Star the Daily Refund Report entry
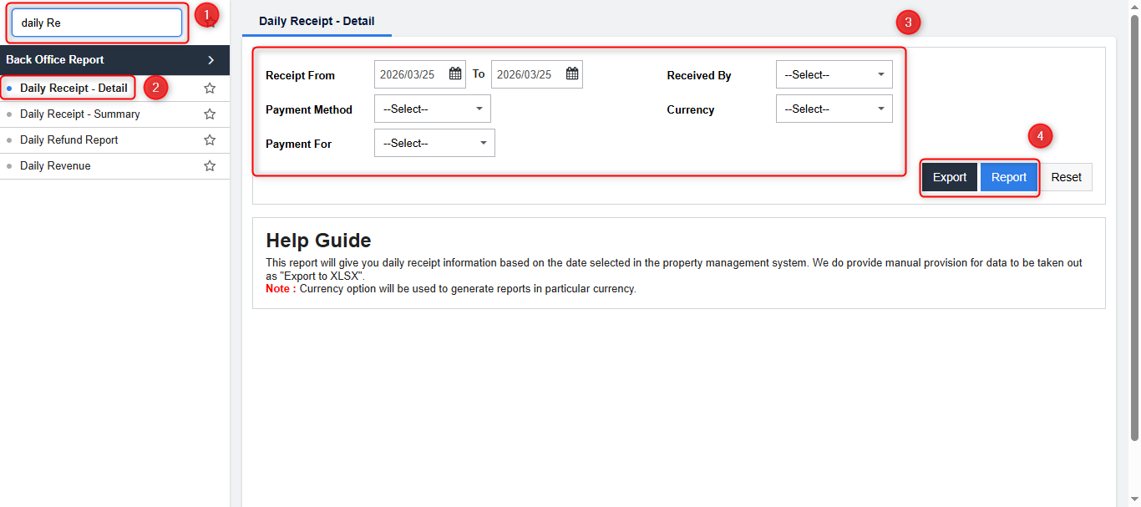This screenshot has height=507, width=1141. 210,139
